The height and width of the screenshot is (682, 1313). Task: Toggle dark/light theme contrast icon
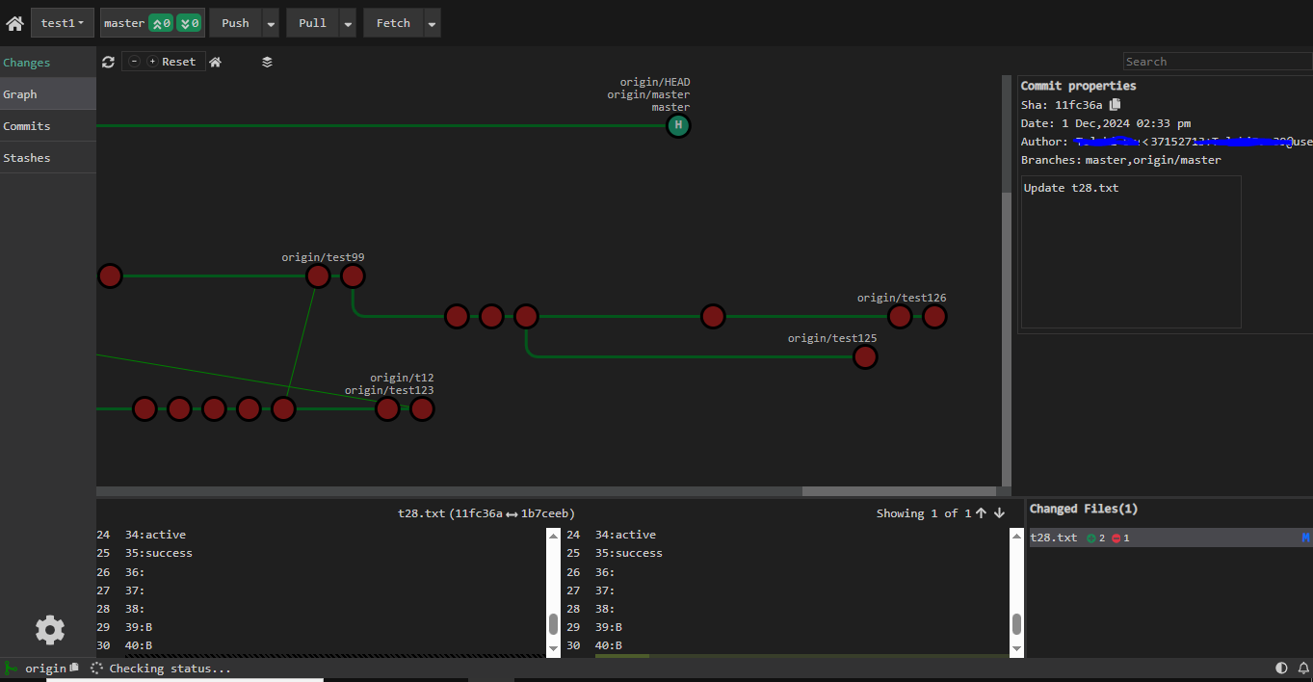click(x=1281, y=668)
